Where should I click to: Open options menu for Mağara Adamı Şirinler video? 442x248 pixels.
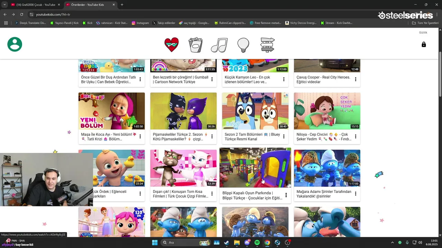point(356,194)
